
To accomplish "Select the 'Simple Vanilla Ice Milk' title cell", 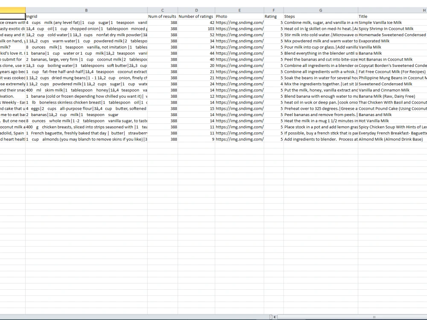I will [x=392, y=23].
